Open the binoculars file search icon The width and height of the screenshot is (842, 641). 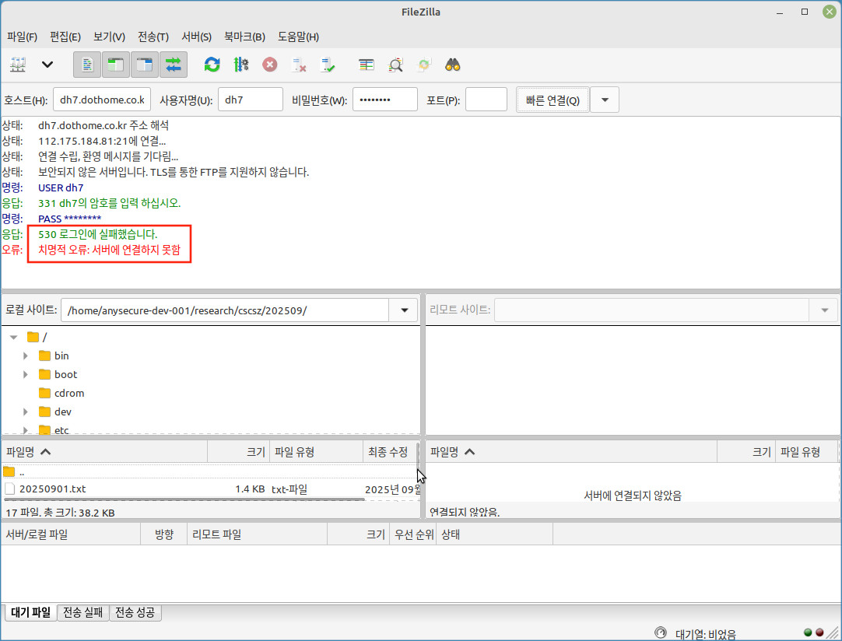[x=453, y=65]
